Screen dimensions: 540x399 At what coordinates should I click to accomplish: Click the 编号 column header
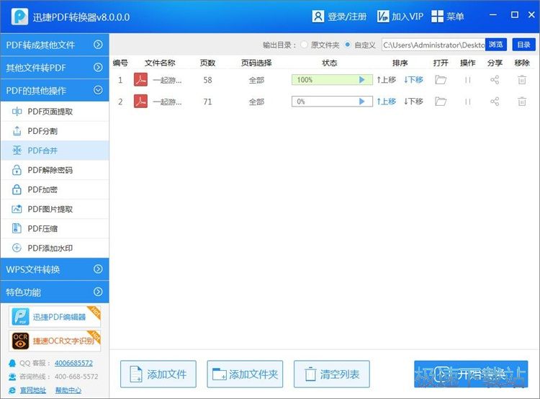click(x=120, y=63)
